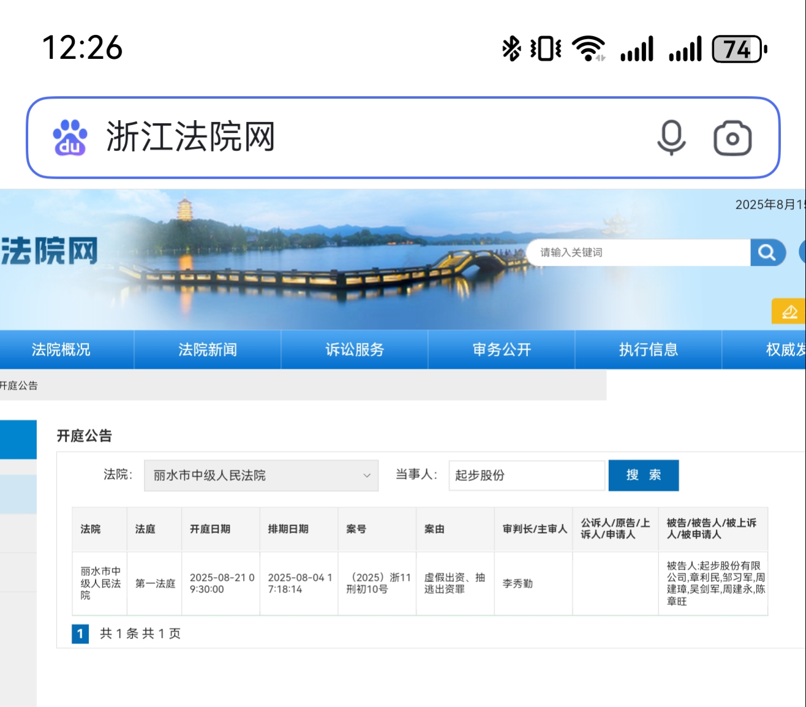Open the 法院新闻 menu
806x707 pixels.
(x=208, y=350)
